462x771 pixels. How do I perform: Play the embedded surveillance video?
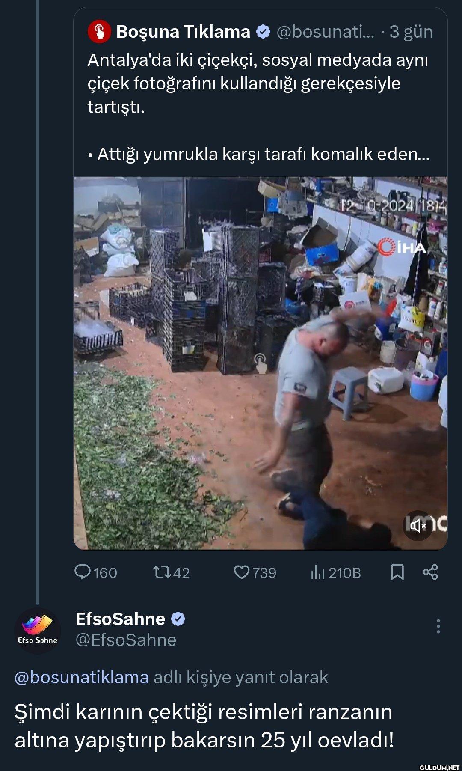[x=260, y=363]
